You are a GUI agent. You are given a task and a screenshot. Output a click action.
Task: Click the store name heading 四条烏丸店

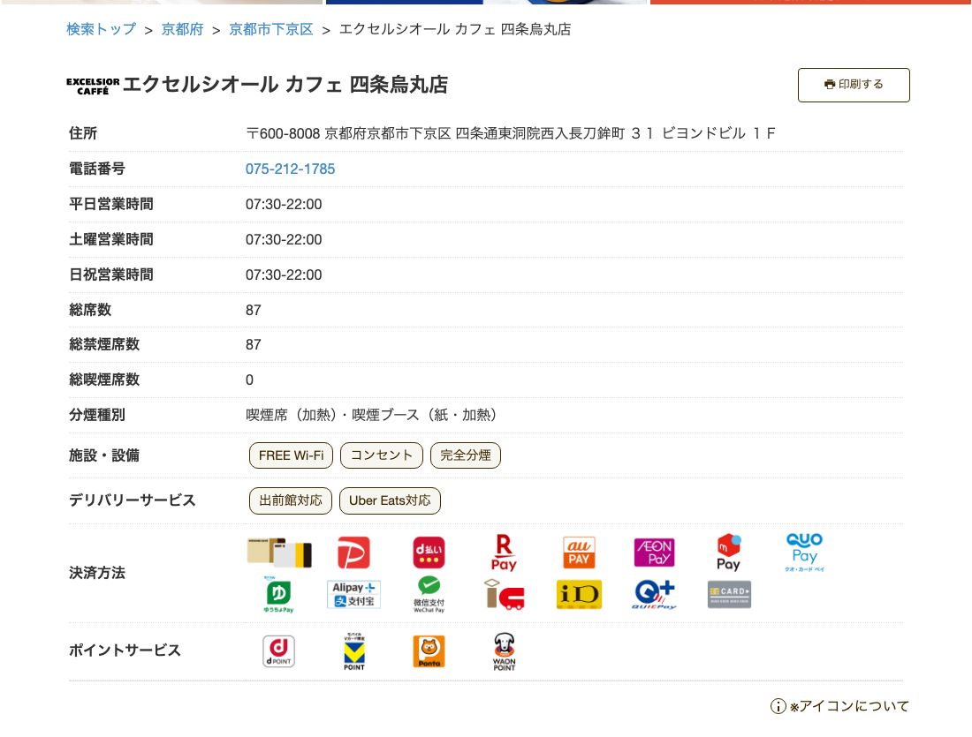[399, 85]
